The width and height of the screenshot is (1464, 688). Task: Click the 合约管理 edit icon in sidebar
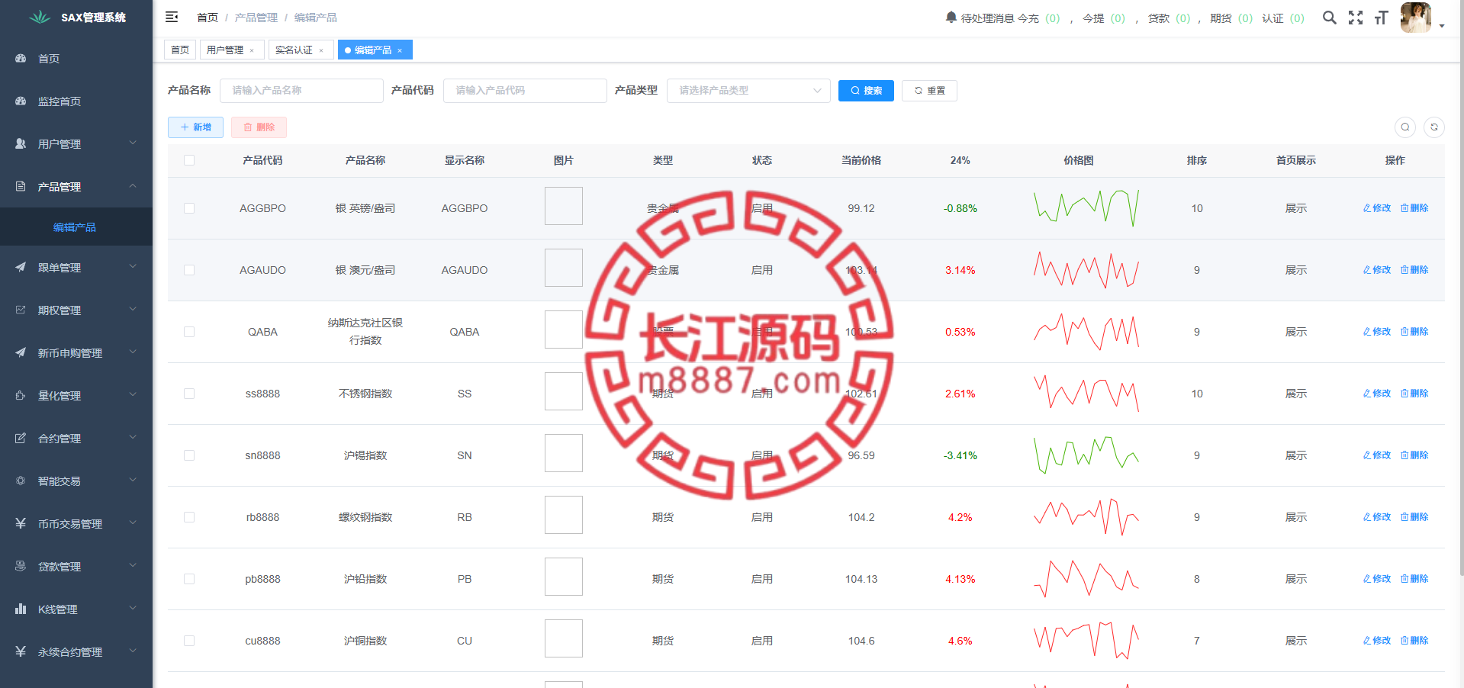click(x=21, y=439)
